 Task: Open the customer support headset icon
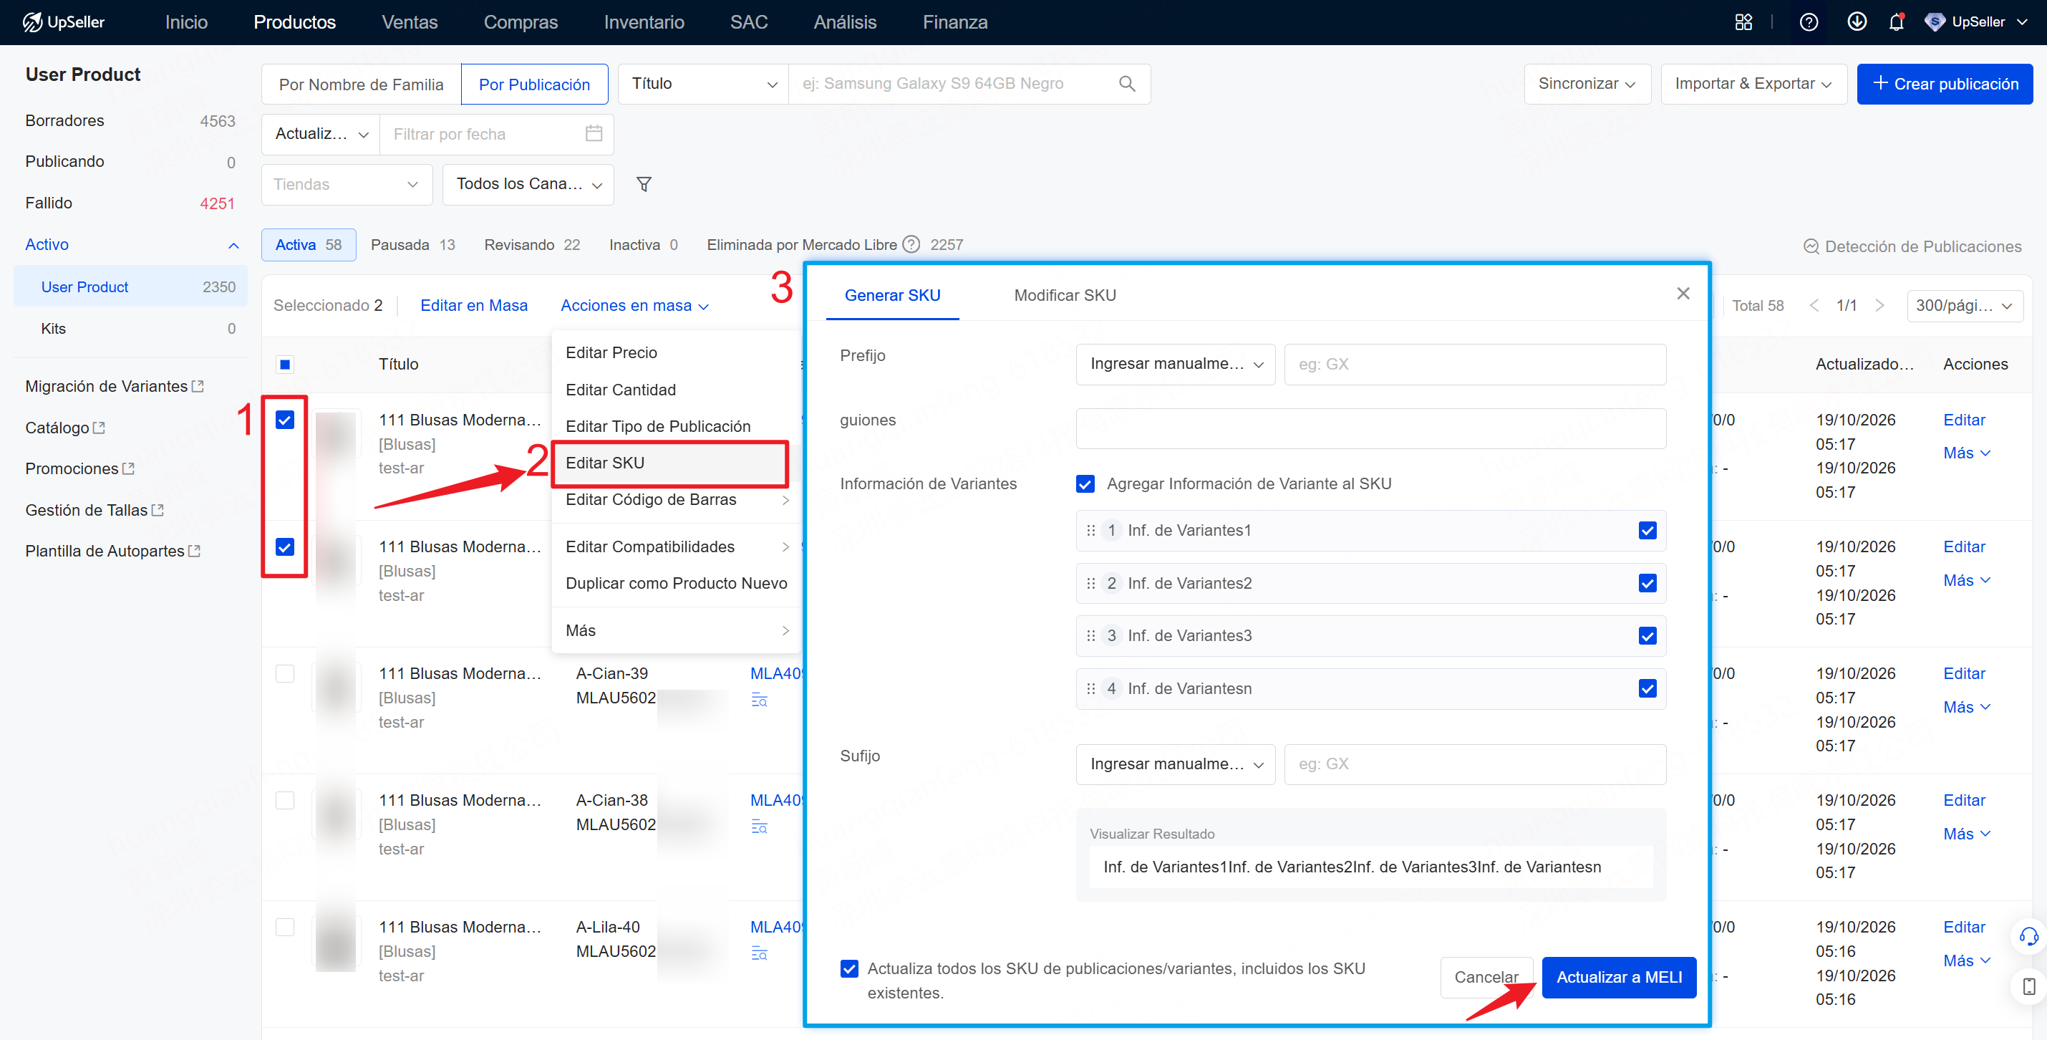tap(2028, 937)
